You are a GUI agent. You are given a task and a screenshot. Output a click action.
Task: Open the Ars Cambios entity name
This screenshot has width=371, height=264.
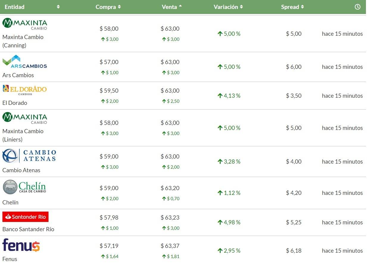coord(18,75)
